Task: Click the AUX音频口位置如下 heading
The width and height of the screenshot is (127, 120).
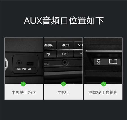Action: [64, 21]
